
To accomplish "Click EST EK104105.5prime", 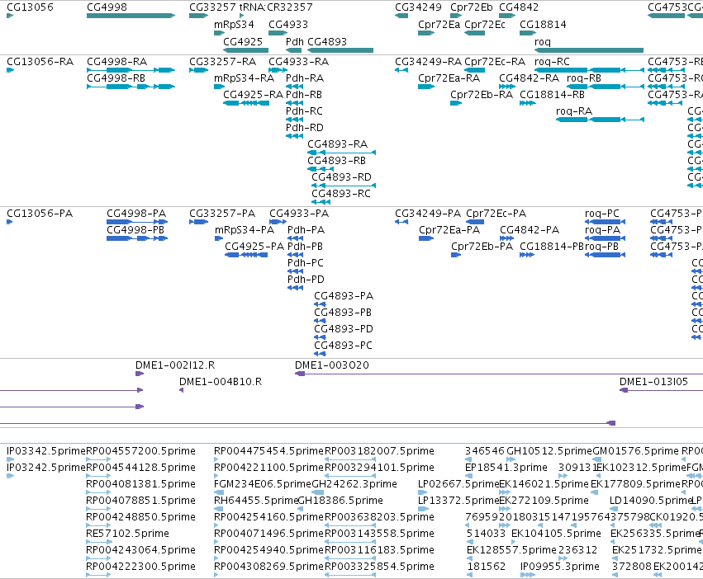I will coord(556,534).
